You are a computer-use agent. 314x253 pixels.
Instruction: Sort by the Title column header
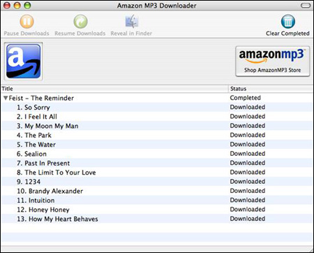coord(114,89)
